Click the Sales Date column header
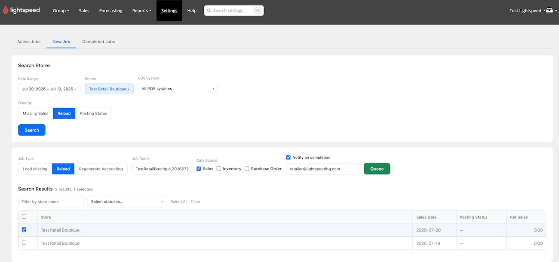This screenshot has height=262, width=559. 434,217
